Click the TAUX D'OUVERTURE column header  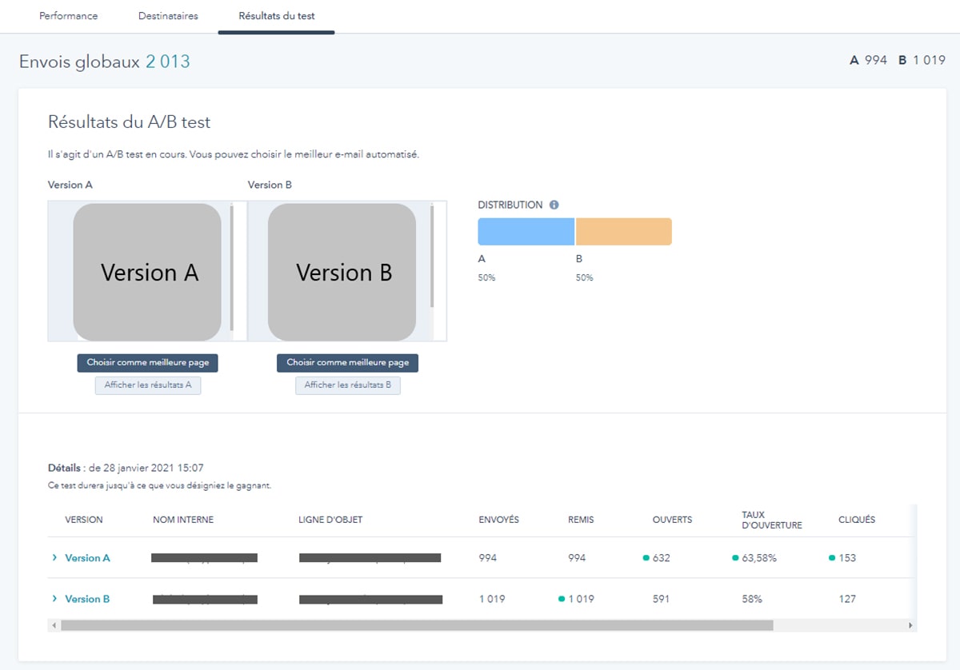tap(772, 520)
